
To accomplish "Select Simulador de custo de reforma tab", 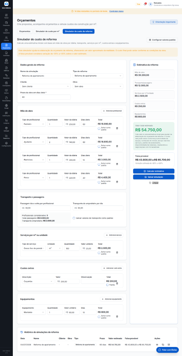I will (x=78, y=31).
